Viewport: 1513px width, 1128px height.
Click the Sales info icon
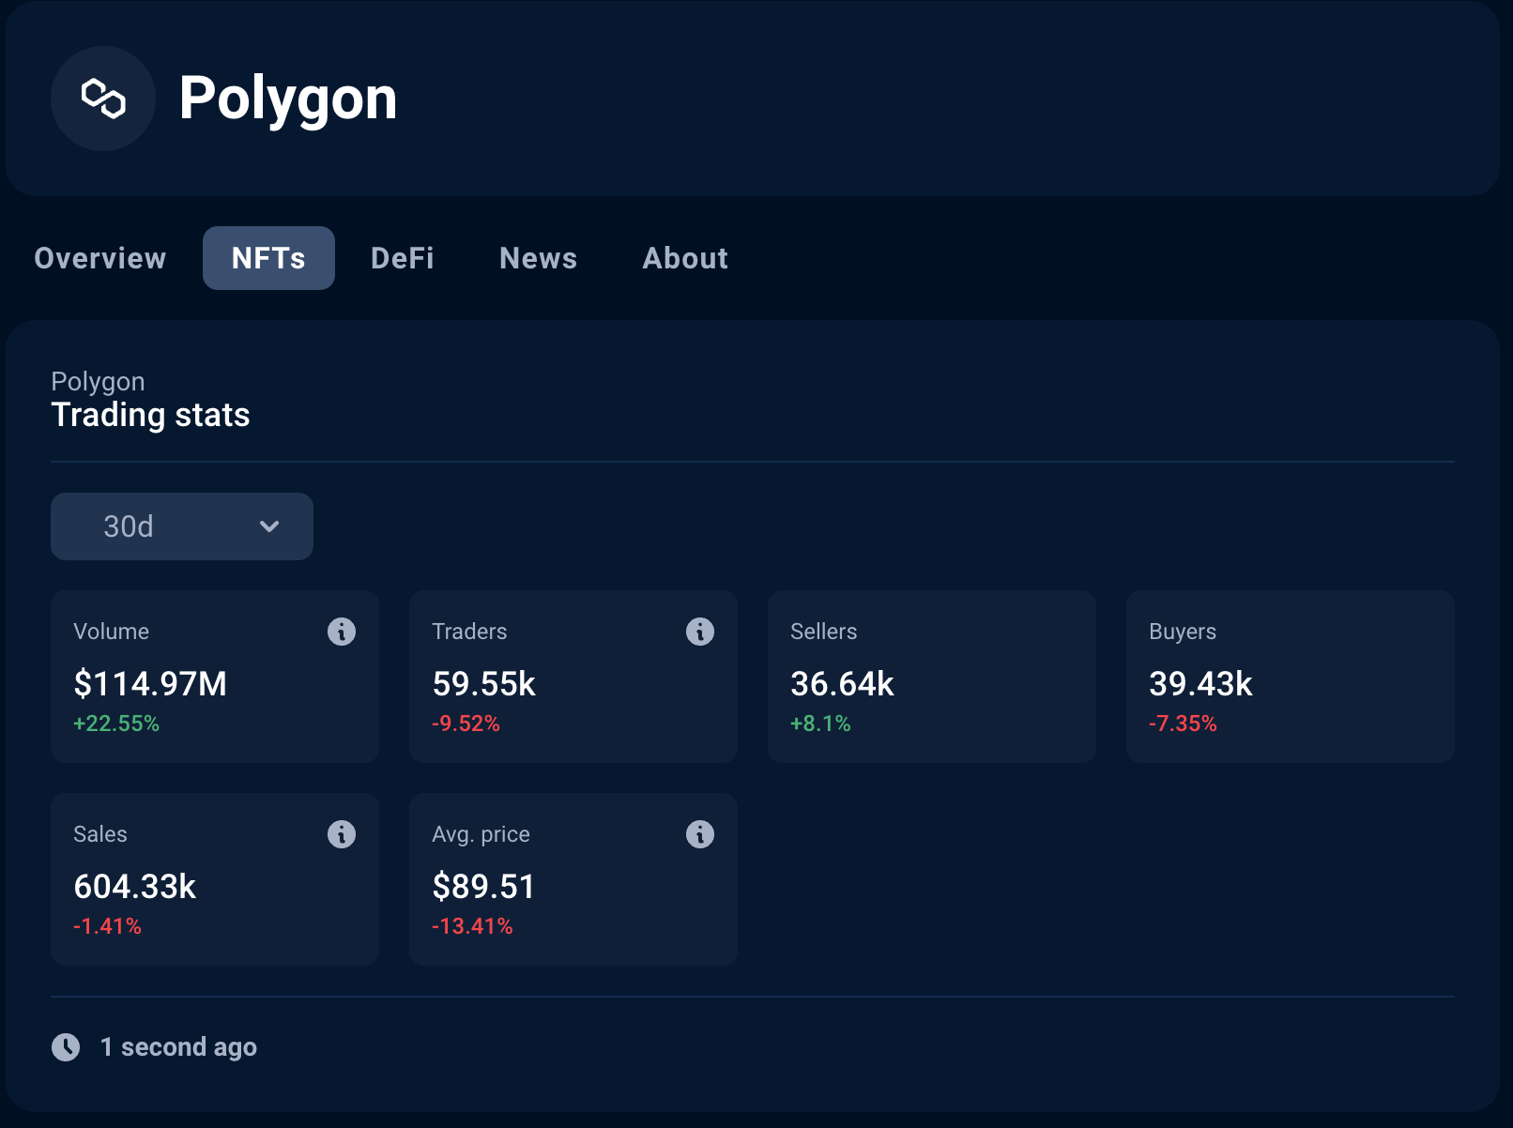[342, 834]
